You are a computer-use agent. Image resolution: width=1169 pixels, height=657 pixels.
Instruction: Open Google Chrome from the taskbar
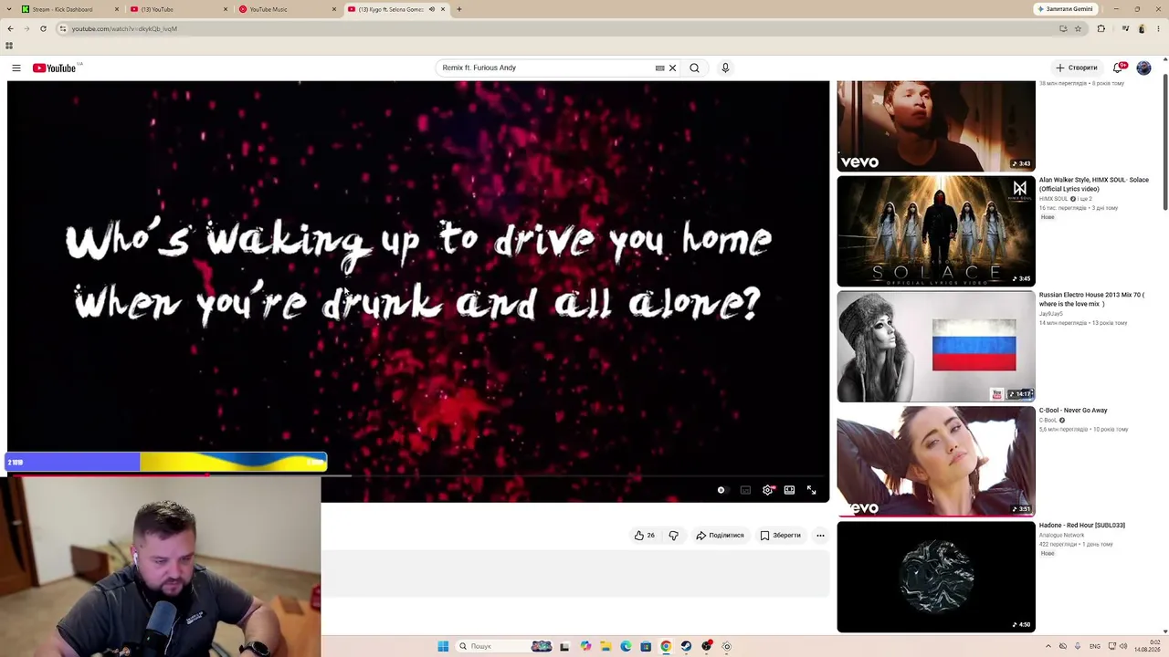point(666,646)
